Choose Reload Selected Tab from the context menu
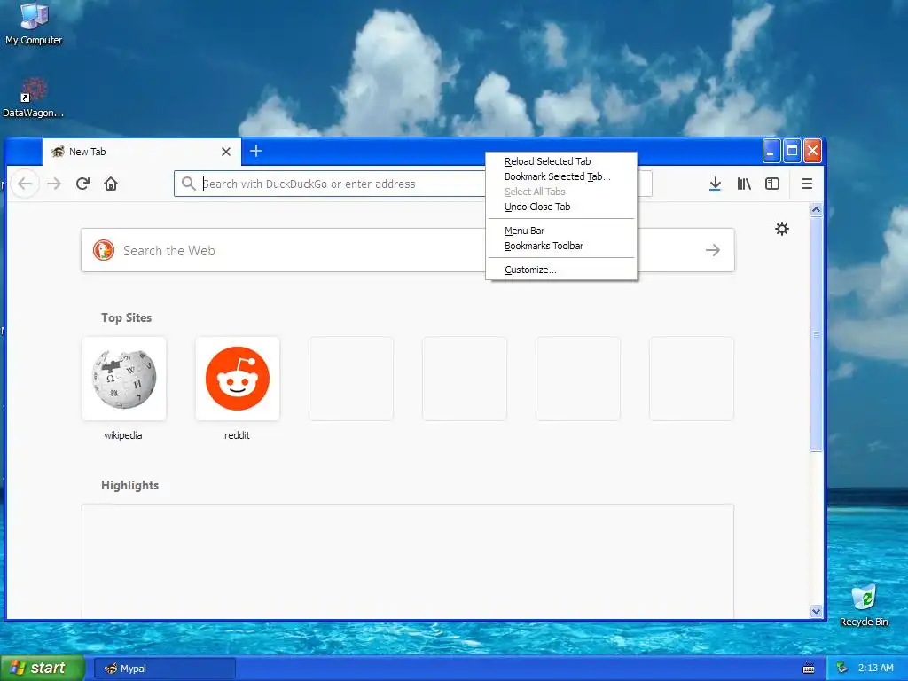This screenshot has height=681, width=908. pyautogui.click(x=561, y=161)
